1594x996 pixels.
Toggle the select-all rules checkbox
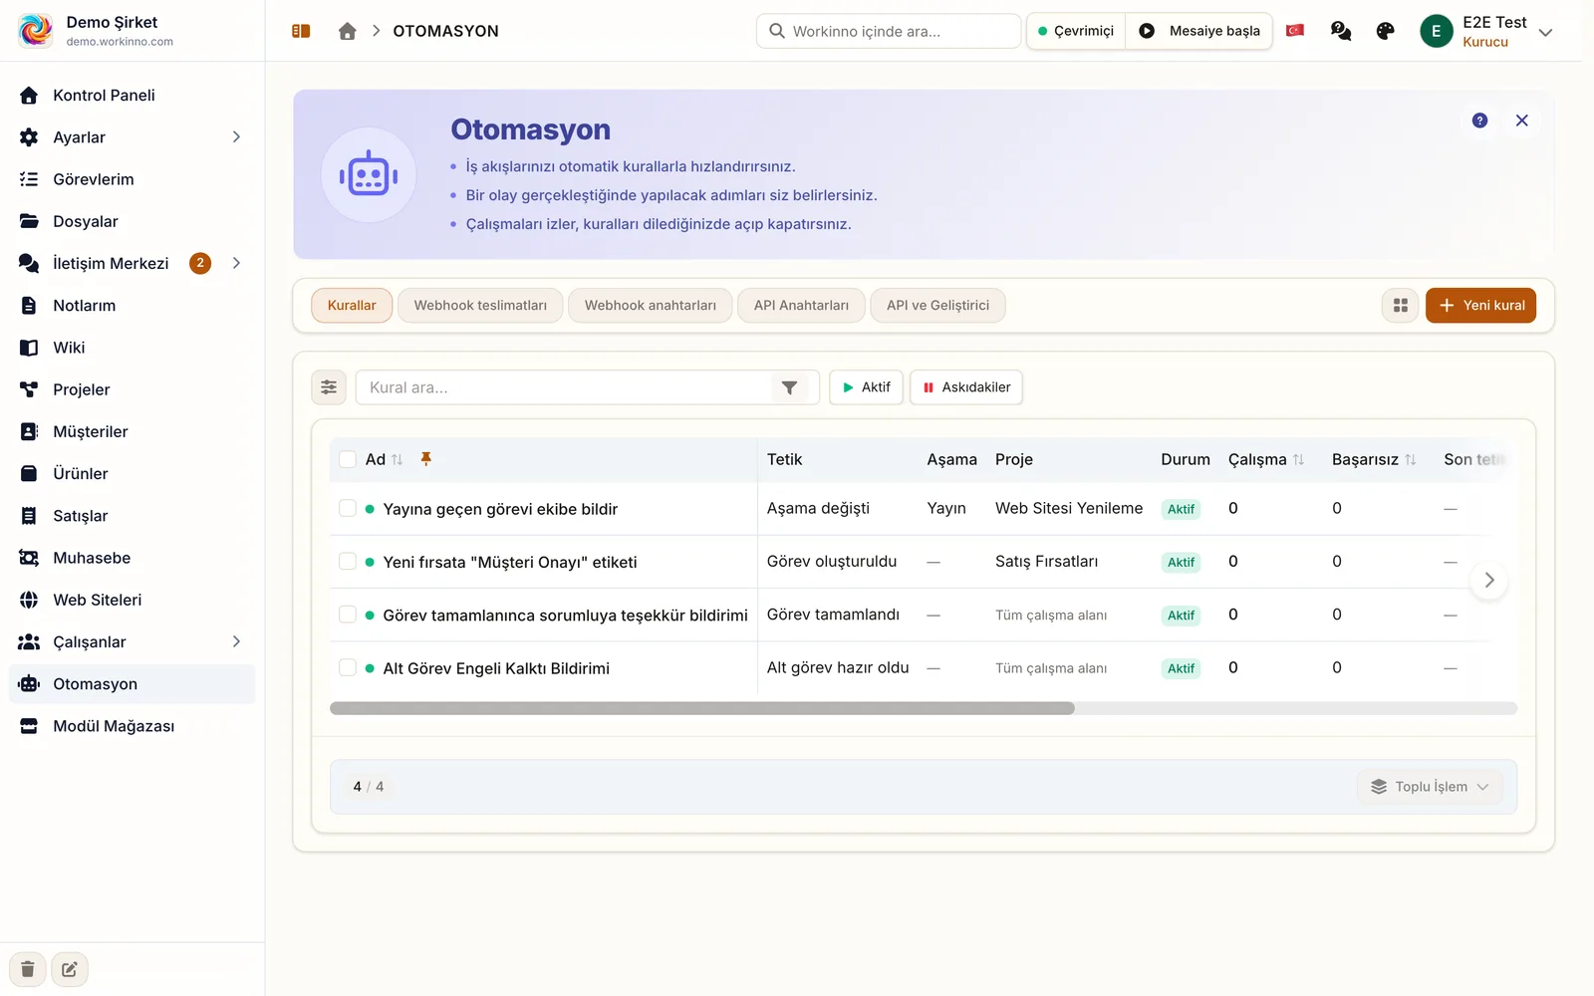pos(348,459)
